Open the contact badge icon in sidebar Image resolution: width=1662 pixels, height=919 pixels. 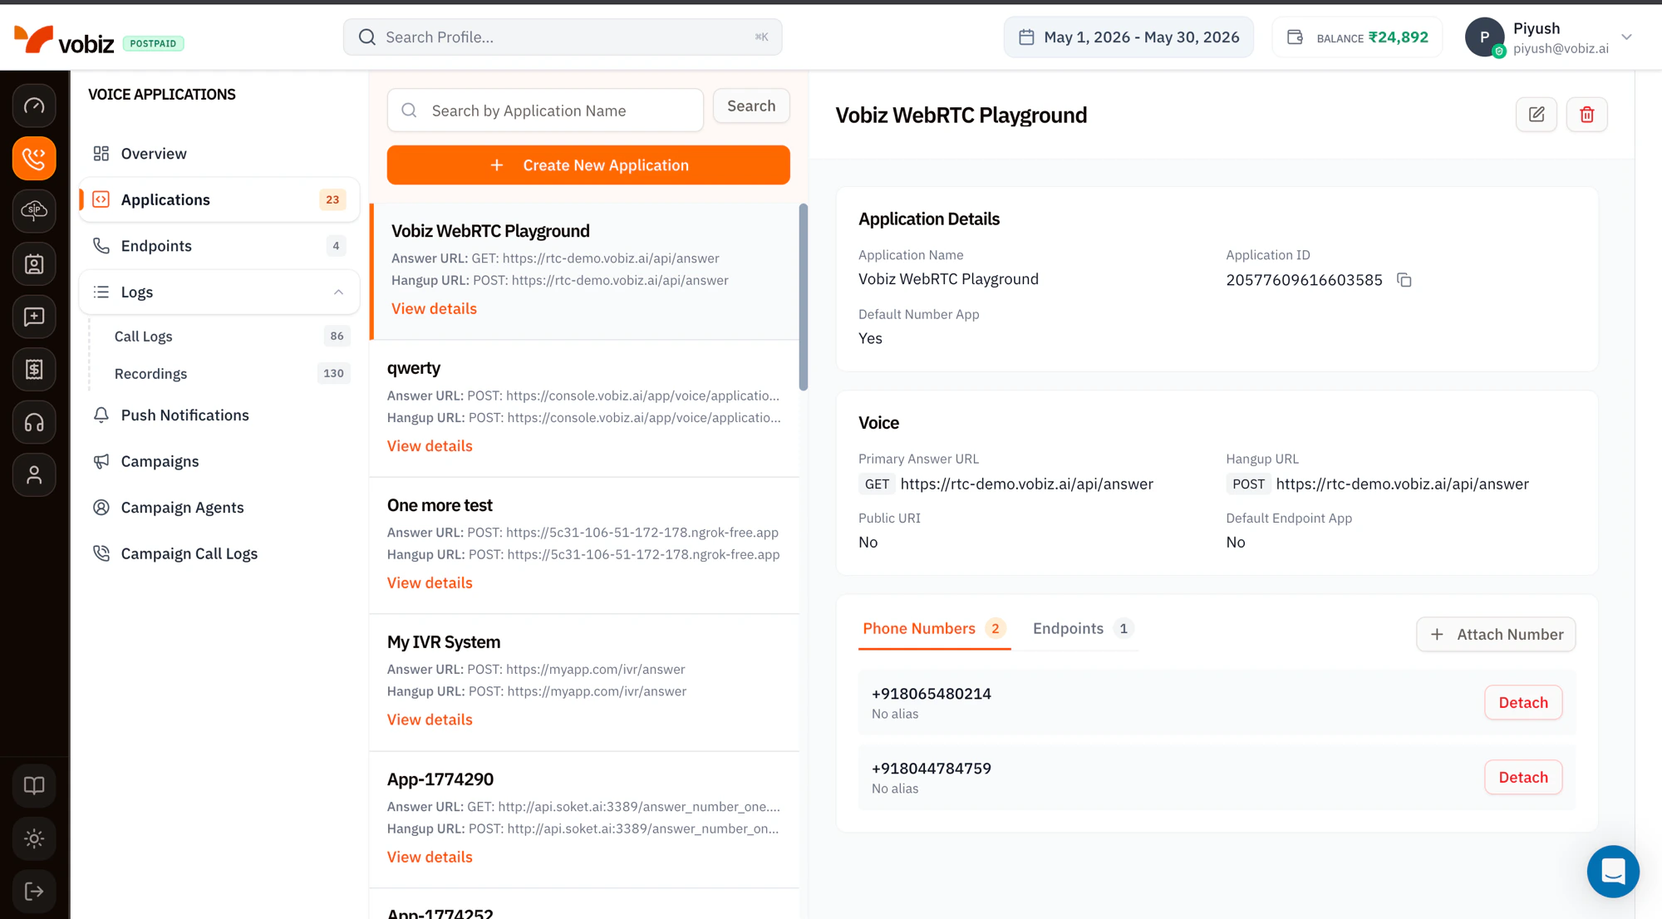[34, 264]
